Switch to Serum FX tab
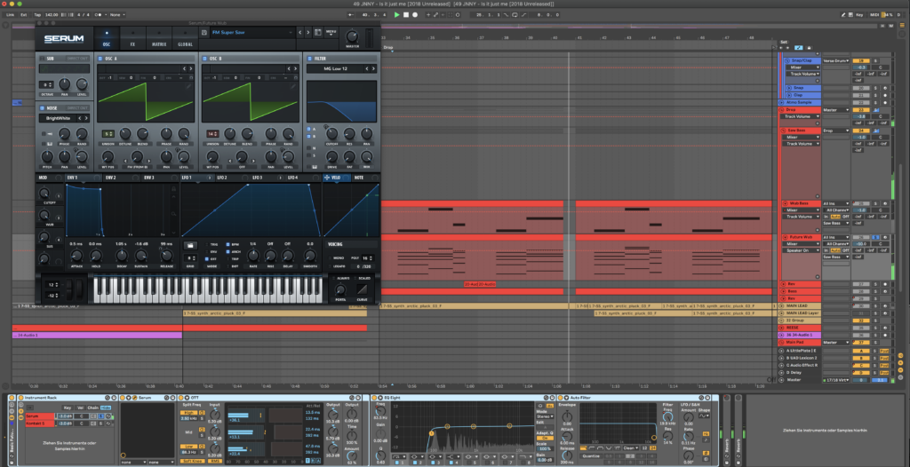This screenshot has width=910, height=467. coord(132,38)
